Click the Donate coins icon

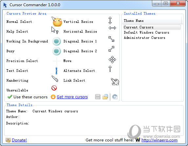(x=8, y=140)
